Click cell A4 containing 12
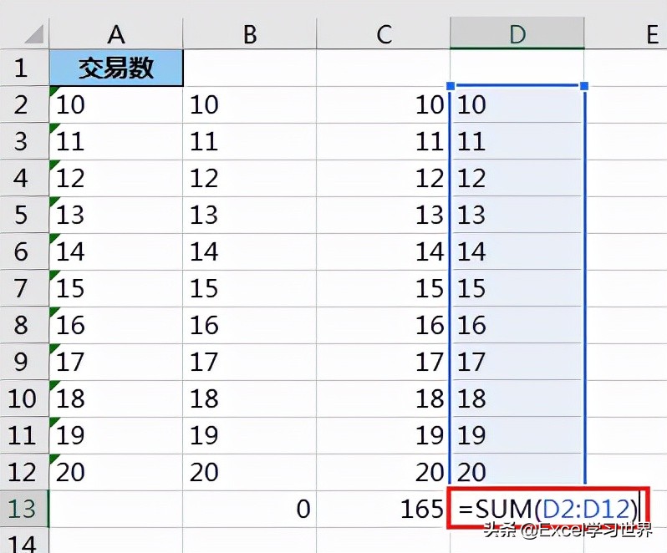This screenshot has height=553, width=667. (116, 178)
